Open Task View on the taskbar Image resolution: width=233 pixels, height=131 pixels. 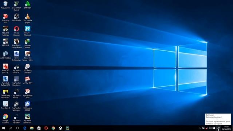click(x=17, y=128)
